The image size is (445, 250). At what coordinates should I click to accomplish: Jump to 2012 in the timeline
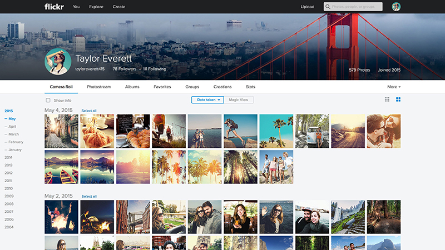(8, 173)
